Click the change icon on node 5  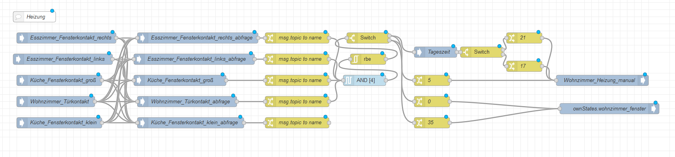419,80
